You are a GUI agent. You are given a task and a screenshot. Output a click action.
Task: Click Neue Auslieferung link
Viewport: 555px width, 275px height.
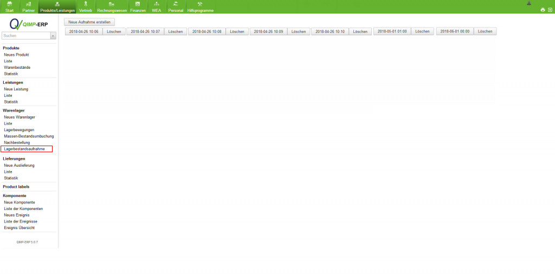(x=19, y=166)
